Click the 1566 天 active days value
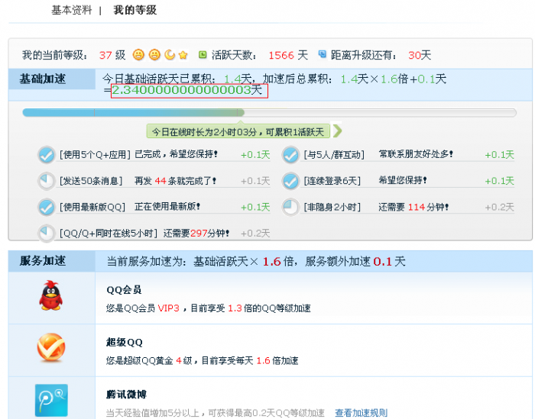The height and width of the screenshot is (419, 535). 288,55
